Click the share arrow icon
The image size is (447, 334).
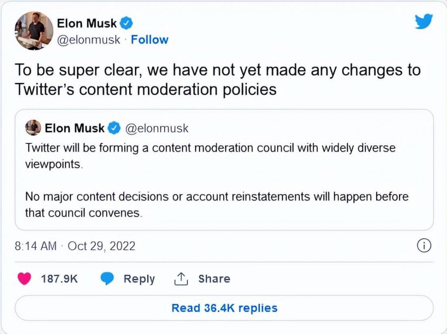(x=181, y=279)
